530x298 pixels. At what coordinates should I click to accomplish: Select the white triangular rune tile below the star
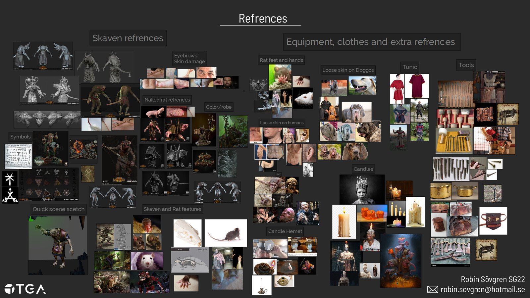10,195
